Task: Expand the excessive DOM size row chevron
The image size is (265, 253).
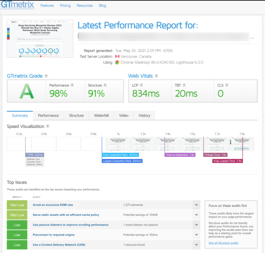Action: tap(196, 205)
